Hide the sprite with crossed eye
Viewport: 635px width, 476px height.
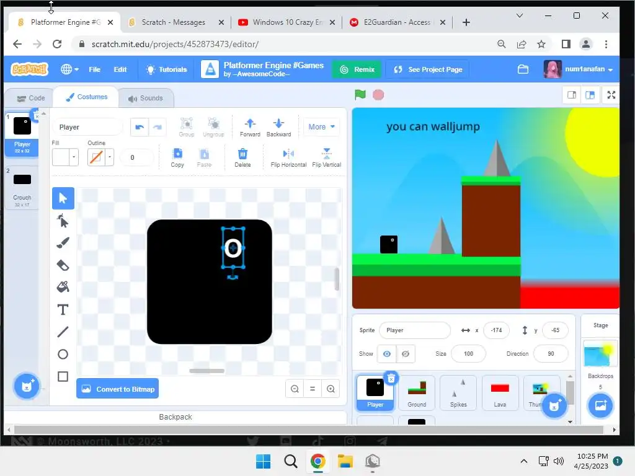click(x=406, y=354)
